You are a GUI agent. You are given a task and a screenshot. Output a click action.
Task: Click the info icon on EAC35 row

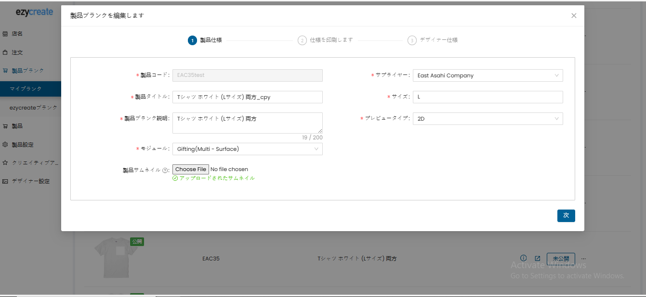click(x=524, y=258)
